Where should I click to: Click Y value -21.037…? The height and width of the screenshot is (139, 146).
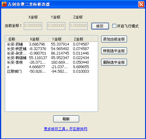tap(59, 67)
